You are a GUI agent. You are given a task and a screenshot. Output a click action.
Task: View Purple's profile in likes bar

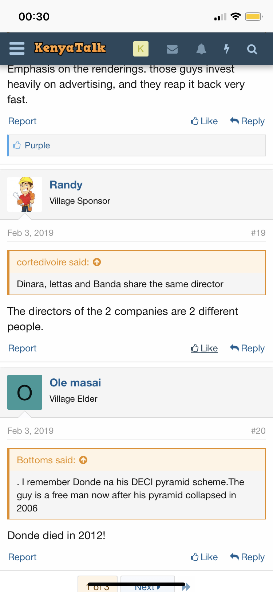pos(37,145)
